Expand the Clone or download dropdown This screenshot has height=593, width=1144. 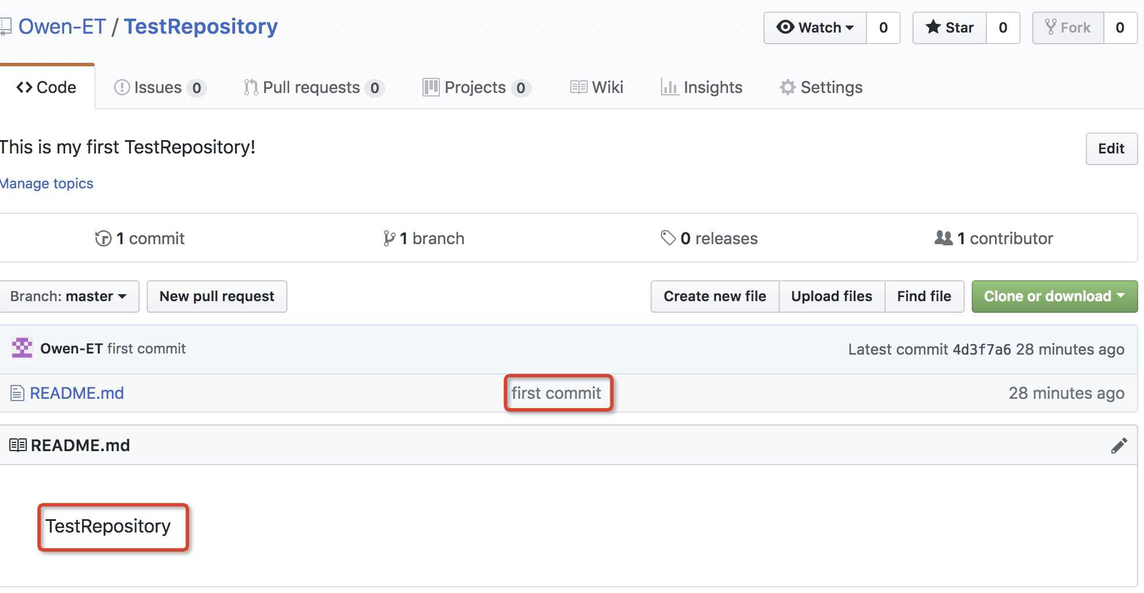tap(1055, 296)
